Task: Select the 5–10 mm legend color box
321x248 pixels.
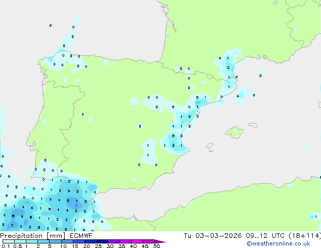Action: click(56, 241)
